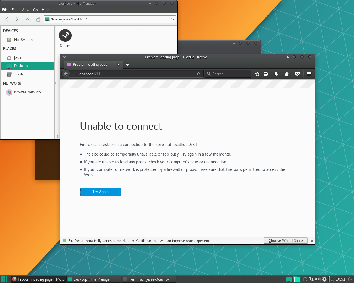Click the localhost:631 address bar
Screen dimensions: 354x283
click(136, 74)
